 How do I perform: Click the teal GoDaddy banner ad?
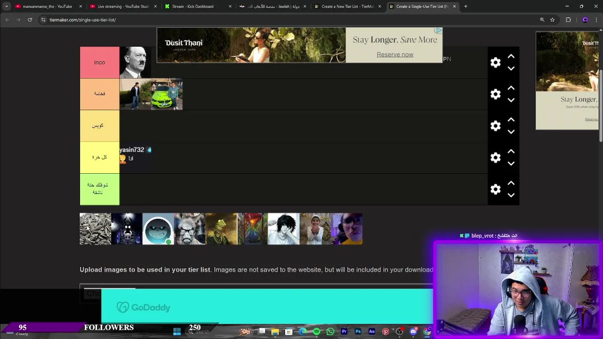[x=267, y=307]
